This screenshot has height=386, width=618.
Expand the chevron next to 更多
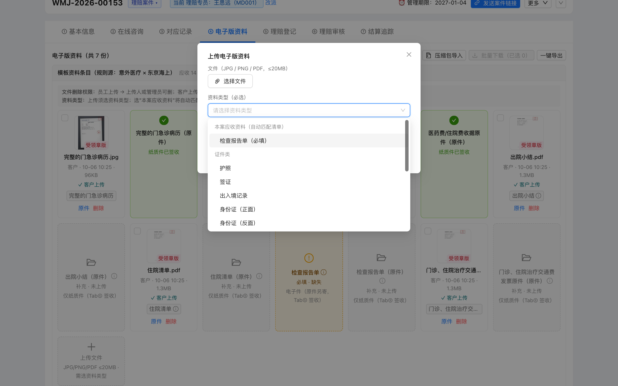pos(561,3)
